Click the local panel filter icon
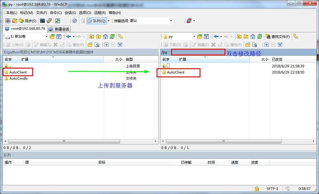Screen dimensions: 319x194 (59, 36)
